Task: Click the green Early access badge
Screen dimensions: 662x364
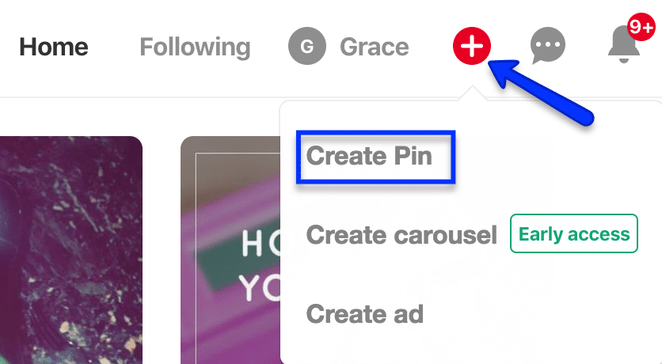Action: (574, 233)
